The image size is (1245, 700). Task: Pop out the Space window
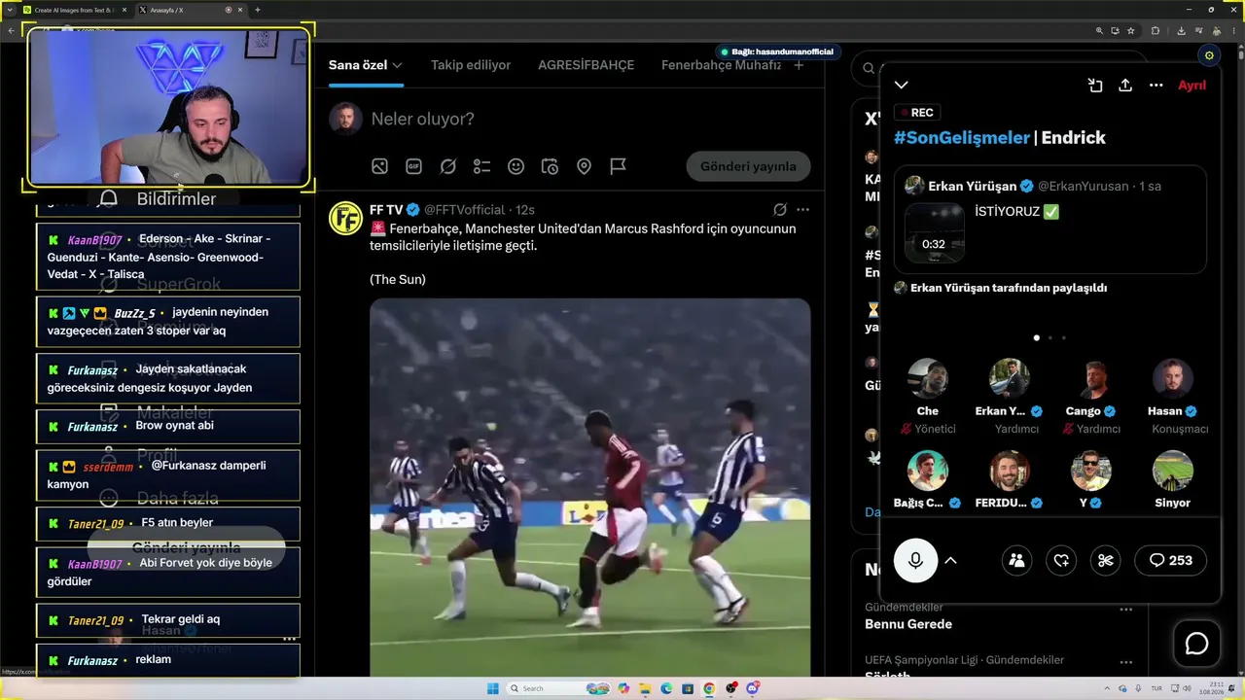tap(1095, 86)
